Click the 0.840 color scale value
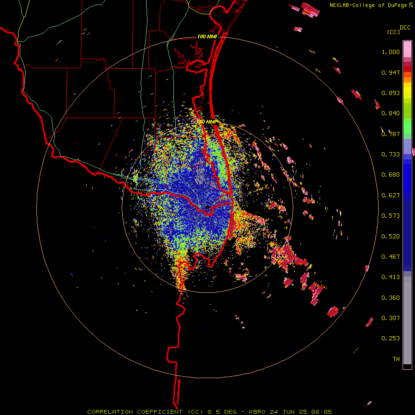The width and height of the screenshot is (415, 415). point(391,113)
